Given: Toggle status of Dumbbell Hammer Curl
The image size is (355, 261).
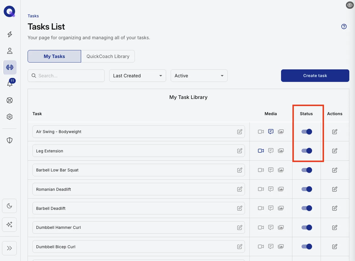Looking at the screenshot, I should (307, 227).
